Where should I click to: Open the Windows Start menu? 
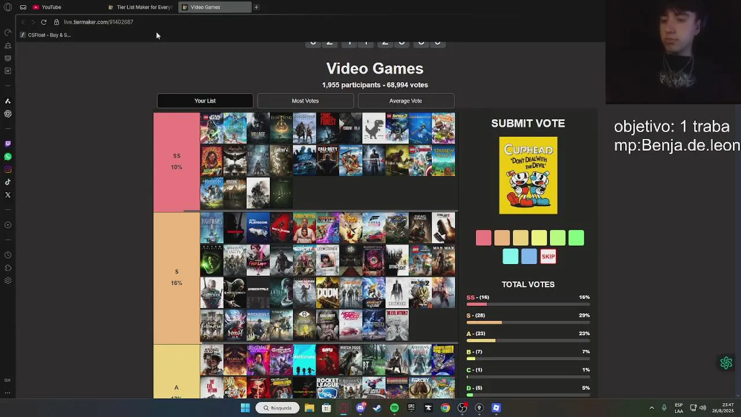pos(245,408)
